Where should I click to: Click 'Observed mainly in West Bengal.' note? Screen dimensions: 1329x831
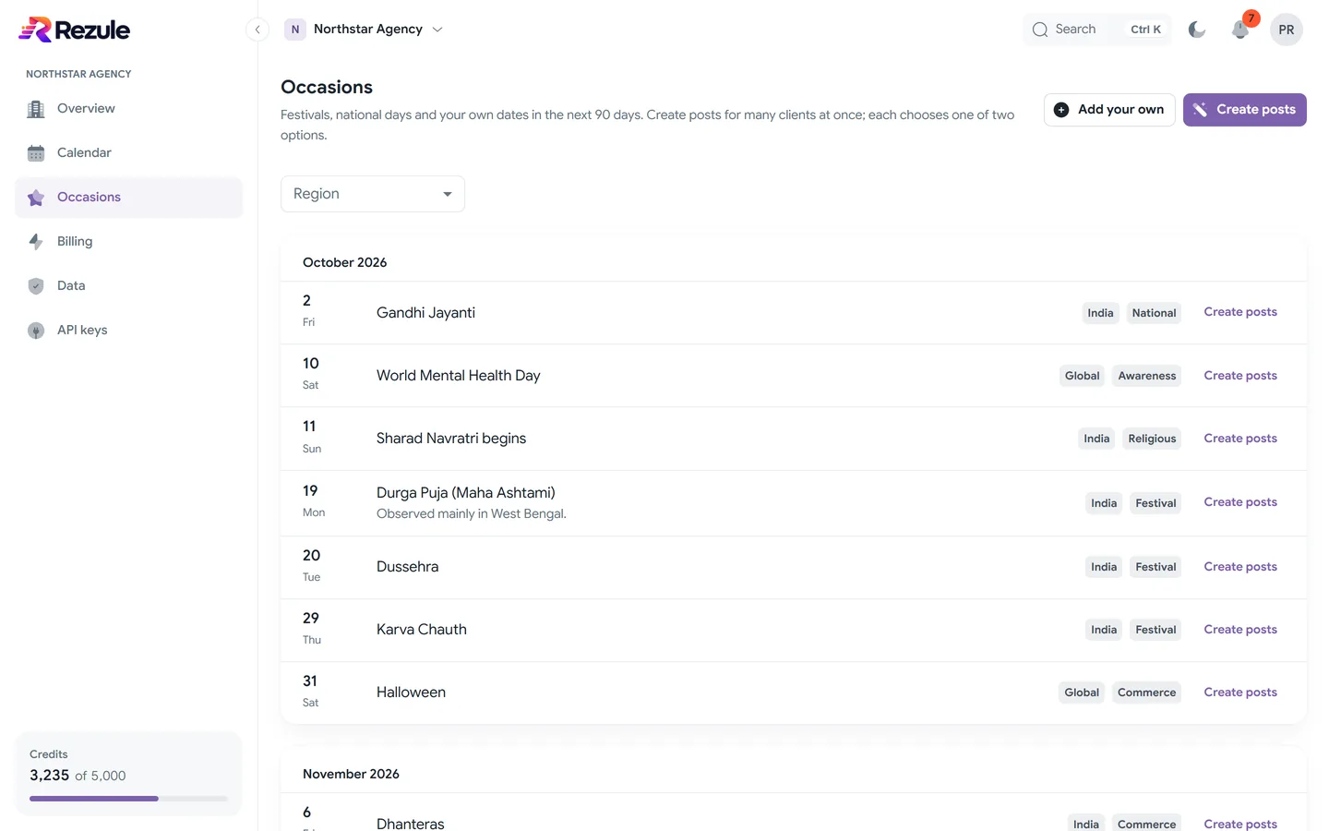click(x=472, y=514)
